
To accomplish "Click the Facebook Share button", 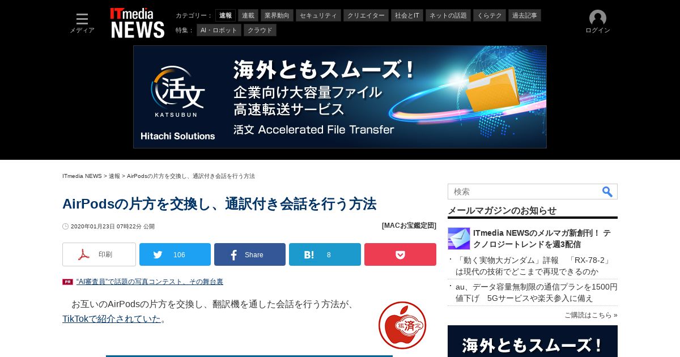I will click(250, 254).
